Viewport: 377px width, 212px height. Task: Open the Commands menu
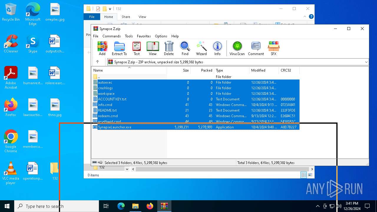[x=112, y=36]
